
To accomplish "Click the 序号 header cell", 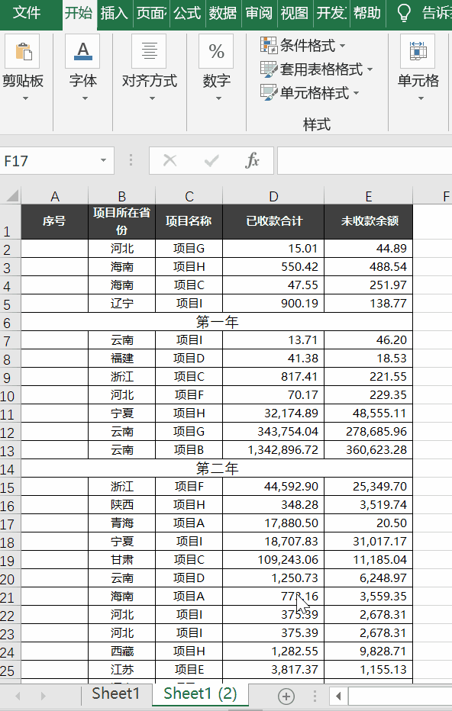I will (54, 222).
